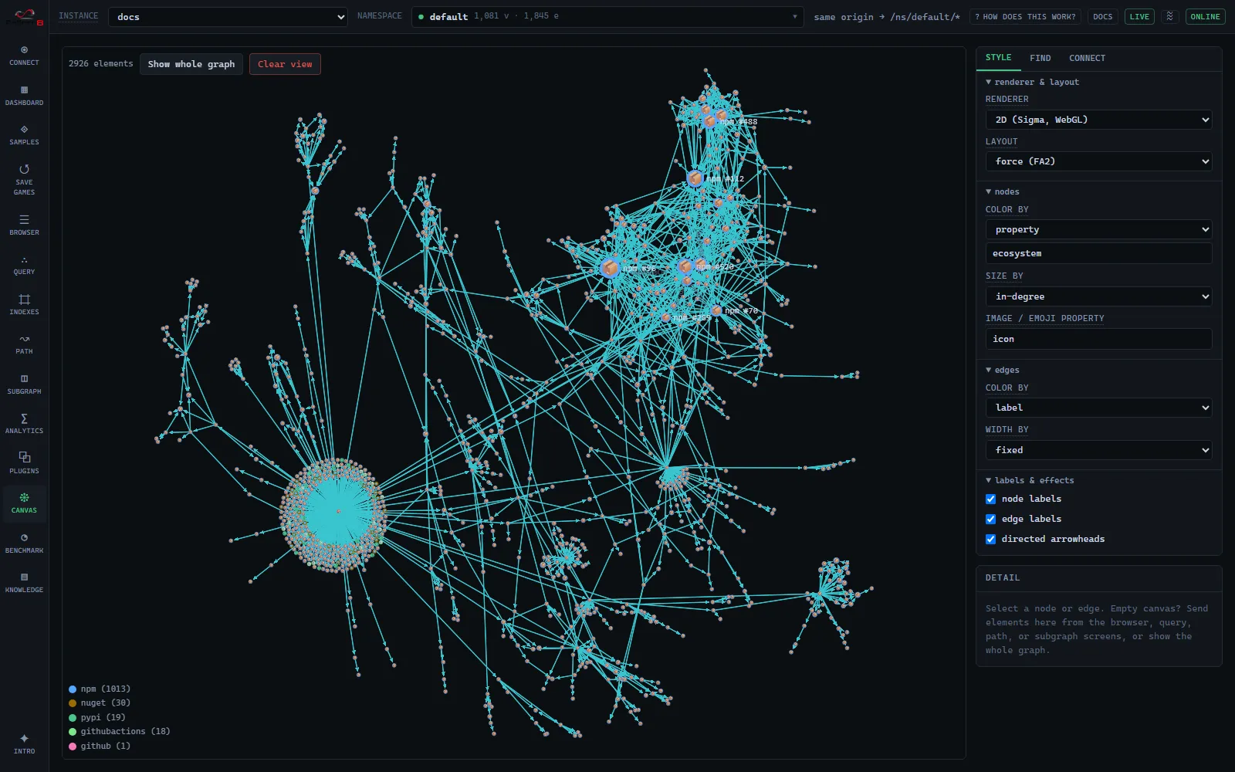This screenshot has height=772, width=1235.
Task: Toggle the edge labels checkbox
Action: (x=990, y=519)
